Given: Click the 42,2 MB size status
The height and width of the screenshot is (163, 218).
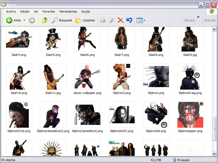Looking at the screenshot, I should [156, 160].
